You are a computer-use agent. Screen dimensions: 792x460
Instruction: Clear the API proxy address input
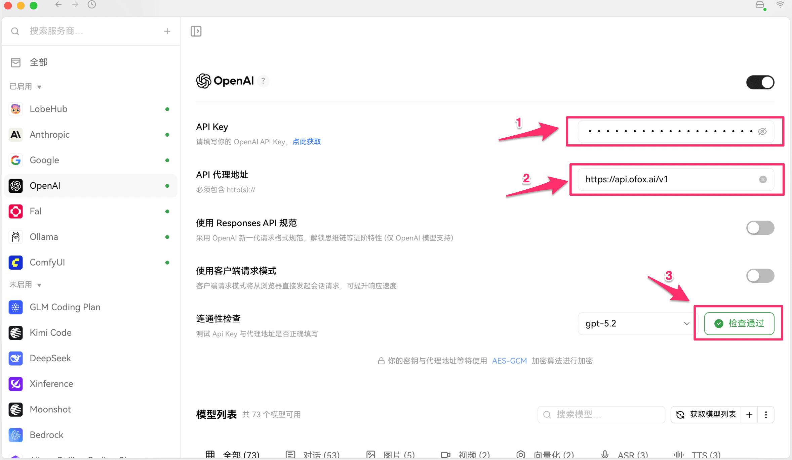[763, 179]
